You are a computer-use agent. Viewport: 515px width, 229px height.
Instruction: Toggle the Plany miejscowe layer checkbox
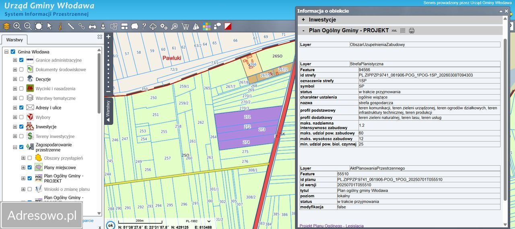coord(29,167)
